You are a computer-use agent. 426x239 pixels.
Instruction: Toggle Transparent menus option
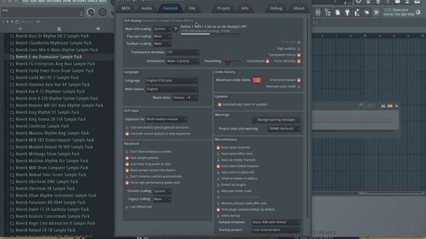(x=299, y=55)
